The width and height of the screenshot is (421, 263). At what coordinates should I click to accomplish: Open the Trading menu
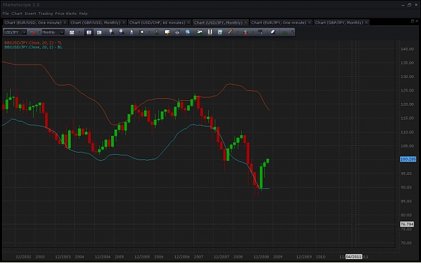(x=45, y=13)
